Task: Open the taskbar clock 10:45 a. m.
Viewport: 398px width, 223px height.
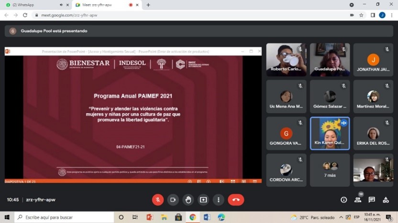Action: coord(372,217)
